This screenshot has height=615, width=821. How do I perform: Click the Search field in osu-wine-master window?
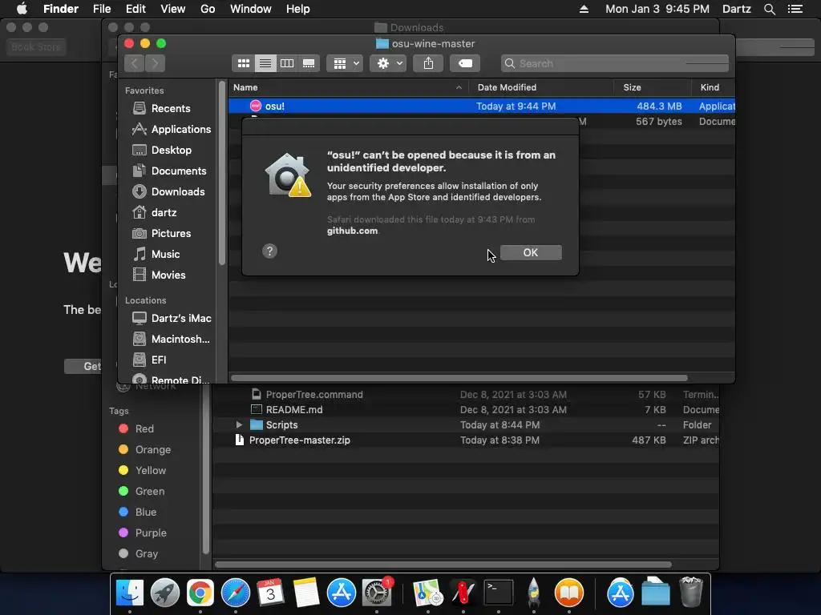tap(615, 63)
